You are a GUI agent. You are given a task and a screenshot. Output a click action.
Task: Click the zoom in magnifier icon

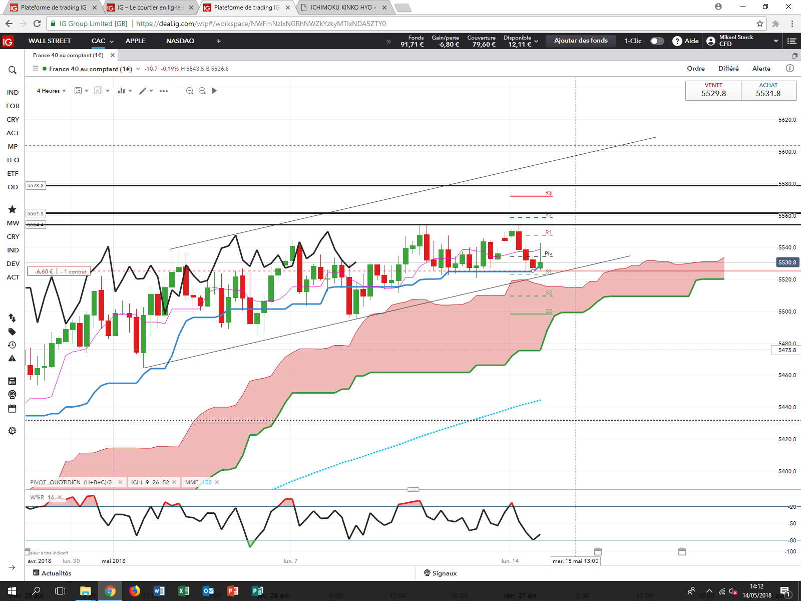pos(202,91)
